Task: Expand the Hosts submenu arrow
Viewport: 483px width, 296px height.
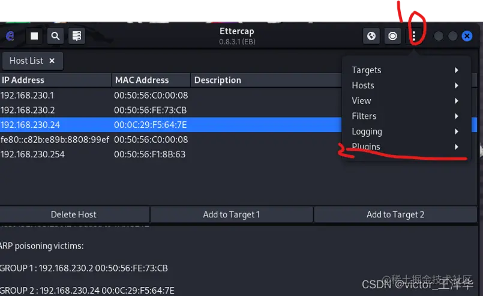Action: pyautogui.click(x=457, y=86)
